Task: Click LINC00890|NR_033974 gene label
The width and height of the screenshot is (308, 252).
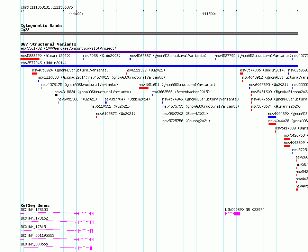Action: [245, 210]
